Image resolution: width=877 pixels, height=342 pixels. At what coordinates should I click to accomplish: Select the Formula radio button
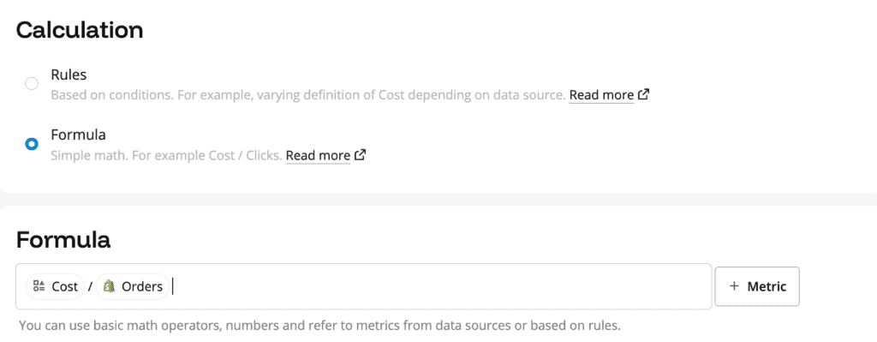(x=32, y=144)
